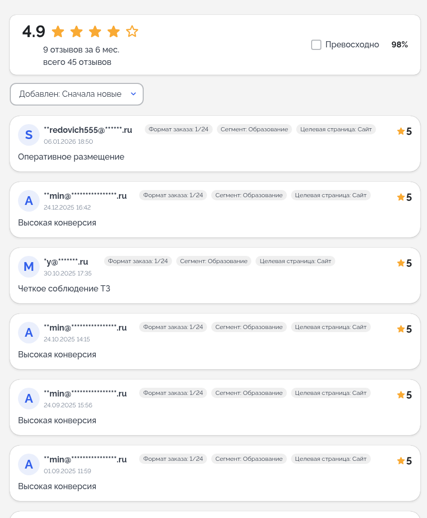Click Целевая страница tag on 24.10.2025 review
The image size is (427, 518).
click(330, 327)
